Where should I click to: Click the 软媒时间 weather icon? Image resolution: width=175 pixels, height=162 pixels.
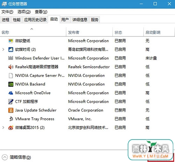point(11,49)
